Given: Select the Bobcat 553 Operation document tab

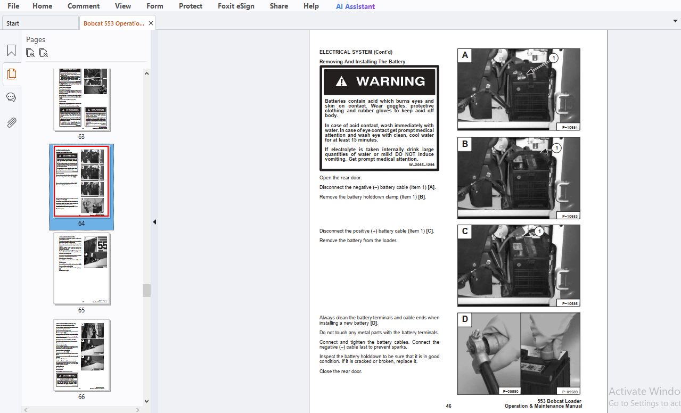Looking at the screenshot, I should (113, 23).
